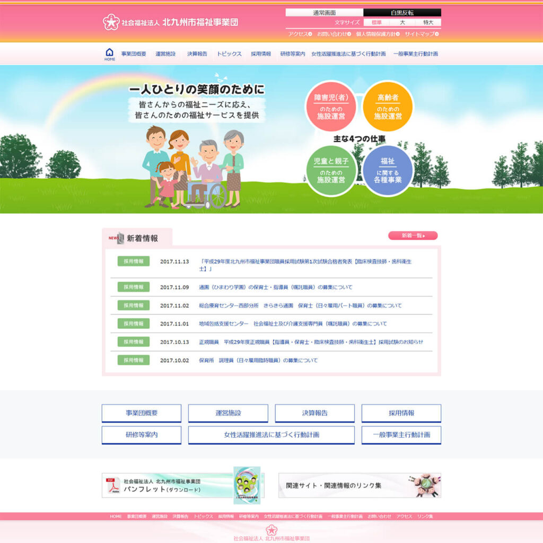Viewport: 543px width, 543px height.
Task: Open the 地域包括支援センター 社会福祉士 news
Action: click(x=293, y=323)
